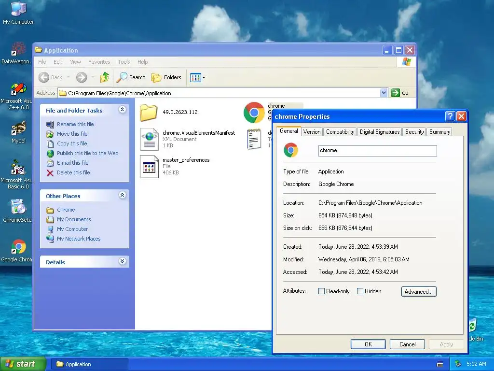Click the Forward arrow toolbar button
Viewport: 494px width, 371px height.
click(82, 77)
